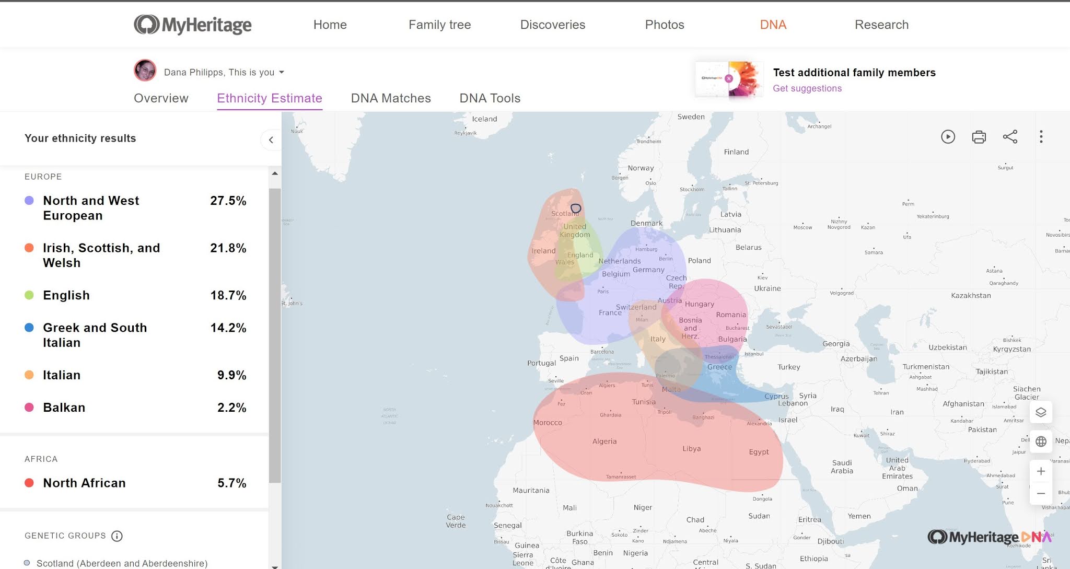Click the globe view icon
1070x569 pixels.
tap(1040, 442)
